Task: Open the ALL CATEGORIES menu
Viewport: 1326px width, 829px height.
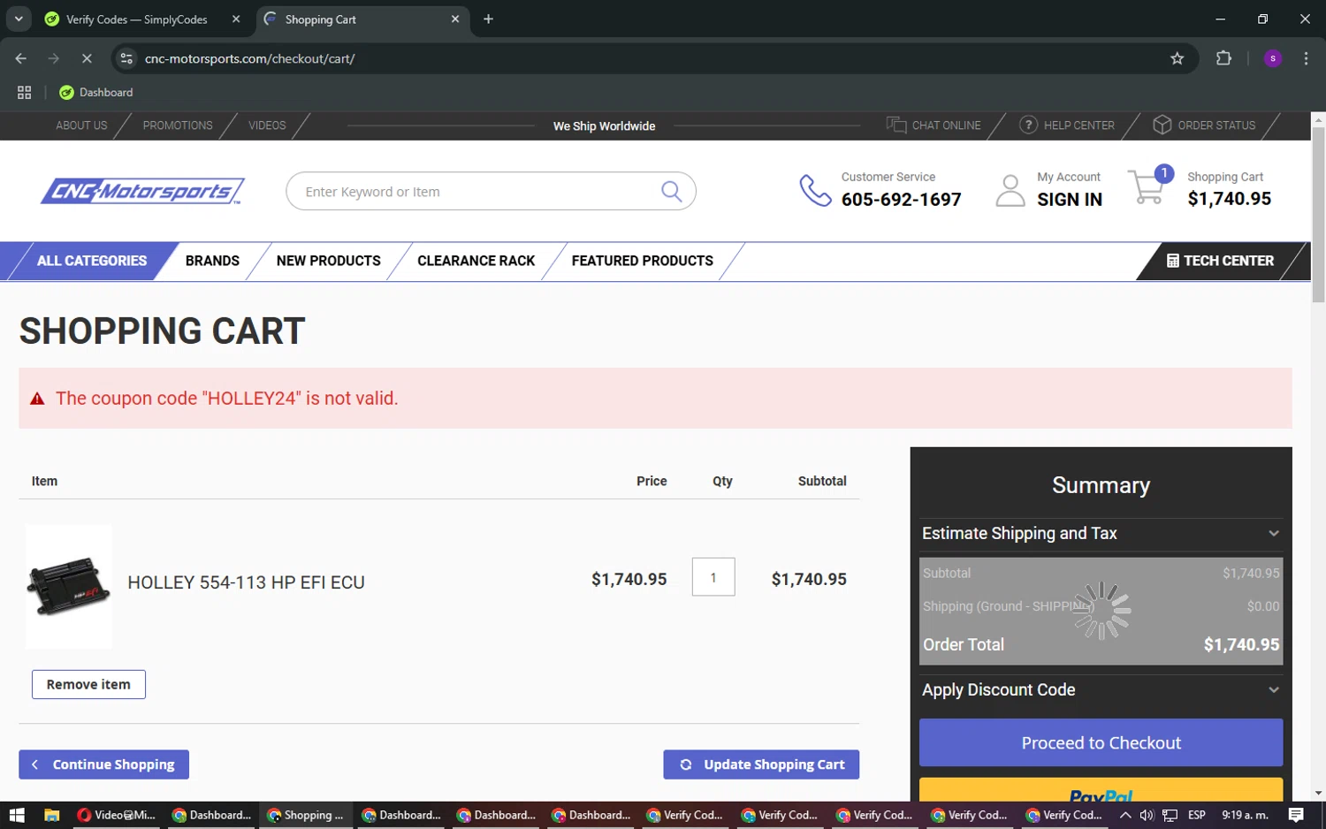Action: [x=92, y=261]
